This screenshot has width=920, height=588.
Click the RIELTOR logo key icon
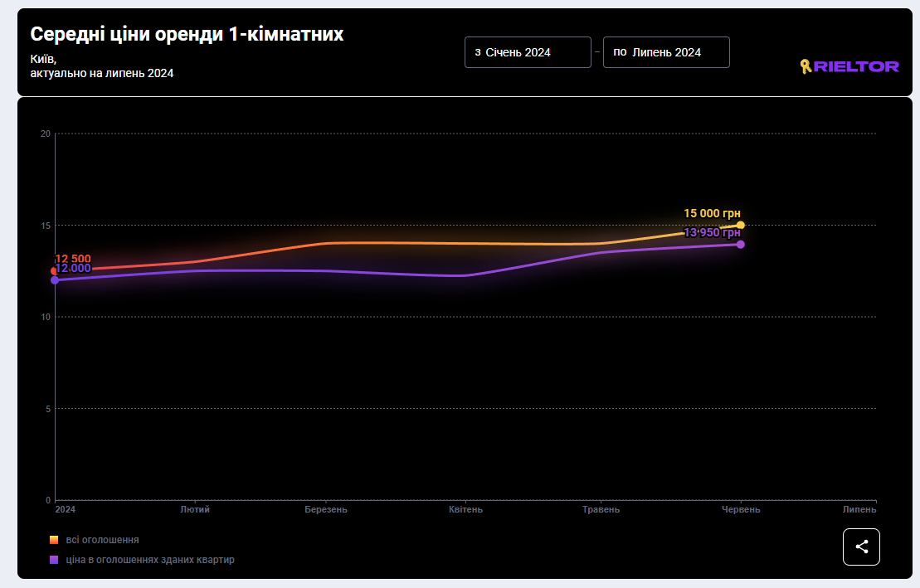point(805,66)
